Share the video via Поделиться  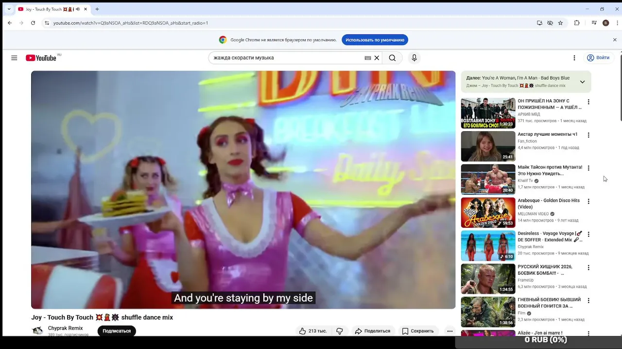372,331
